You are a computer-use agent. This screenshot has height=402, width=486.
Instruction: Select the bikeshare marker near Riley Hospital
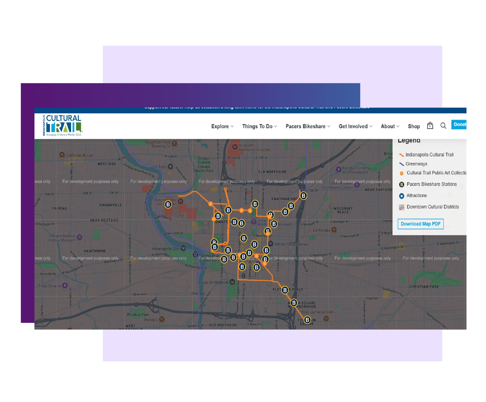click(x=168, y=205)
